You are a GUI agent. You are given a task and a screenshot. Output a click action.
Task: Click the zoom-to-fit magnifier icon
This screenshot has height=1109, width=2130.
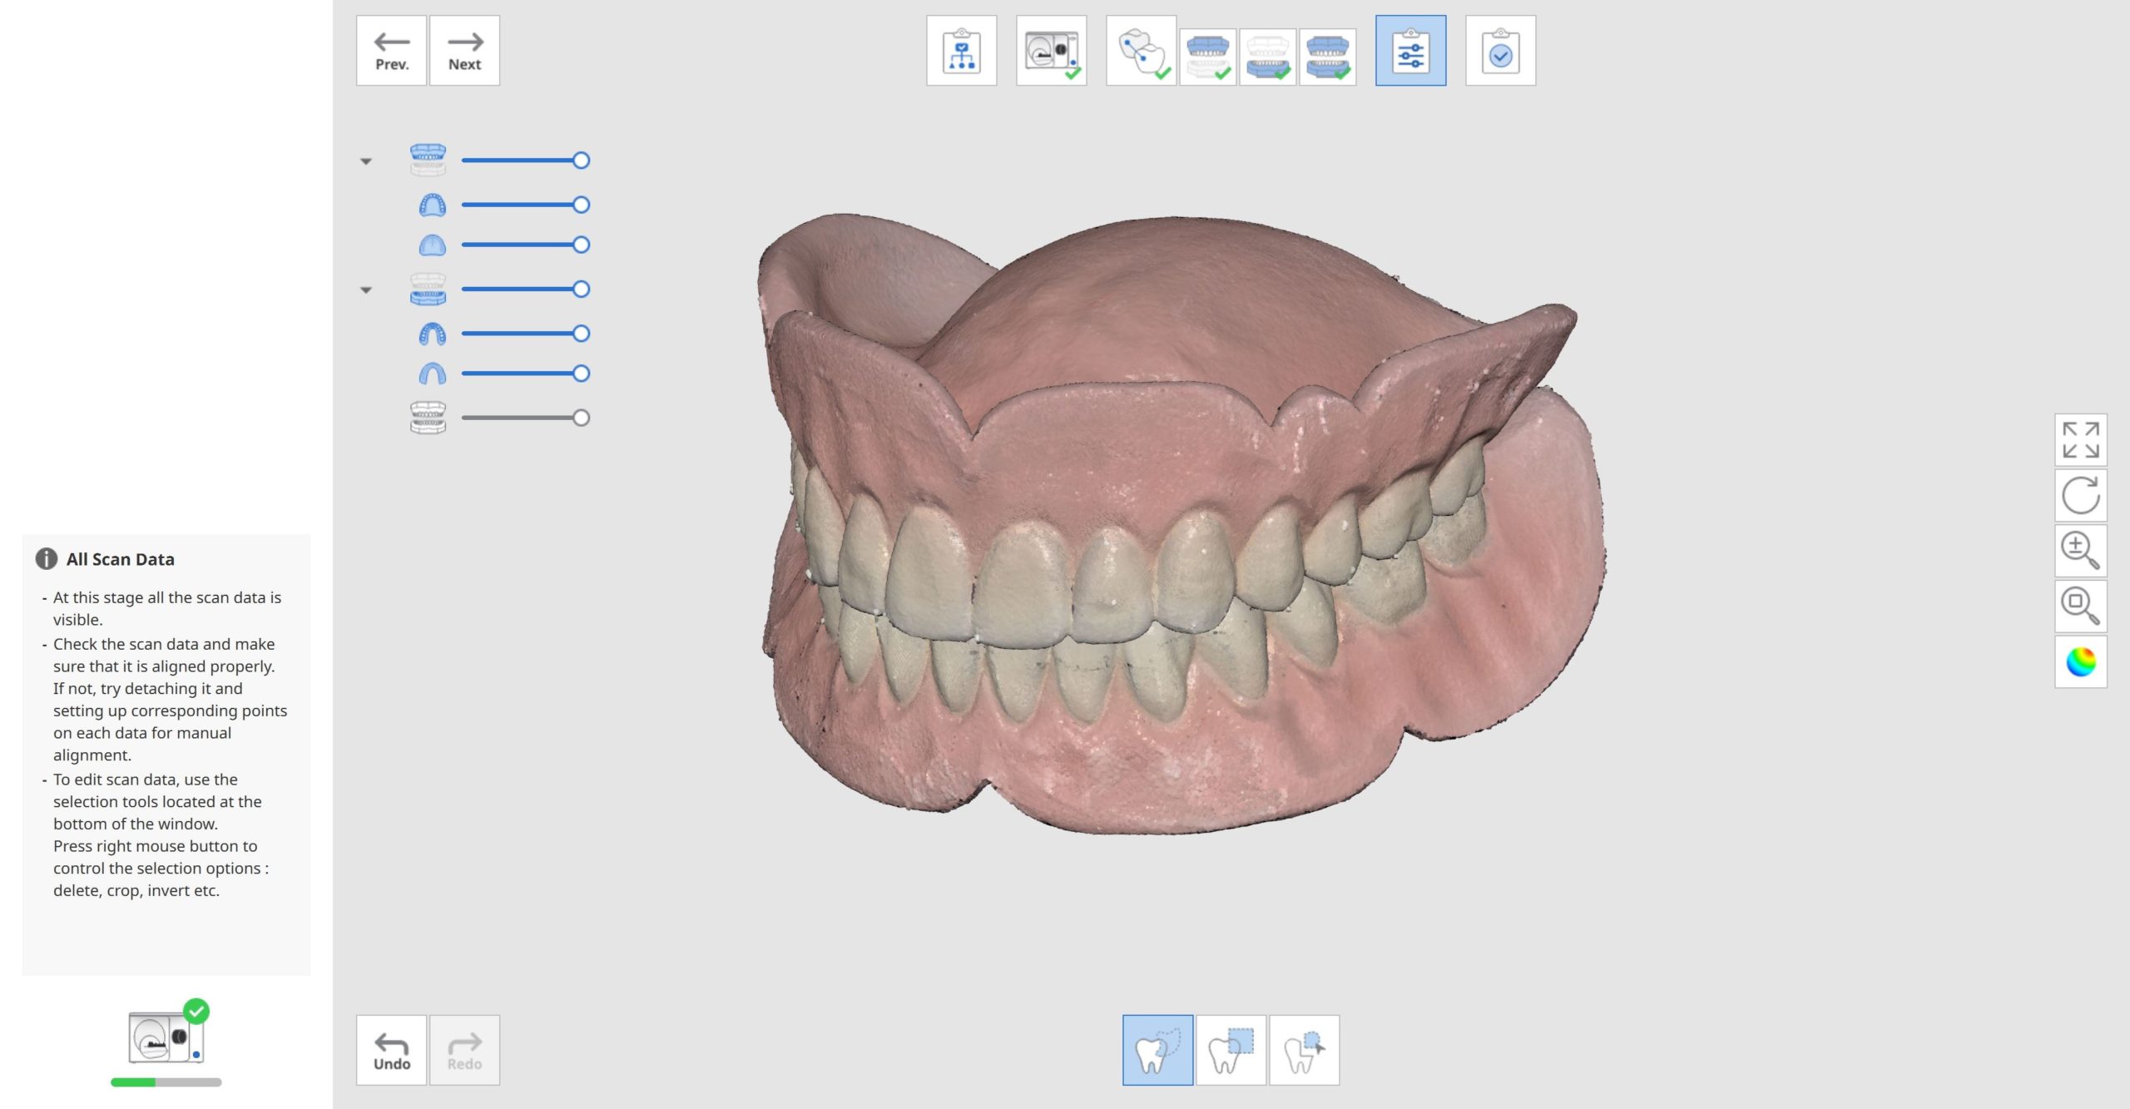(x=2080, y=606)
